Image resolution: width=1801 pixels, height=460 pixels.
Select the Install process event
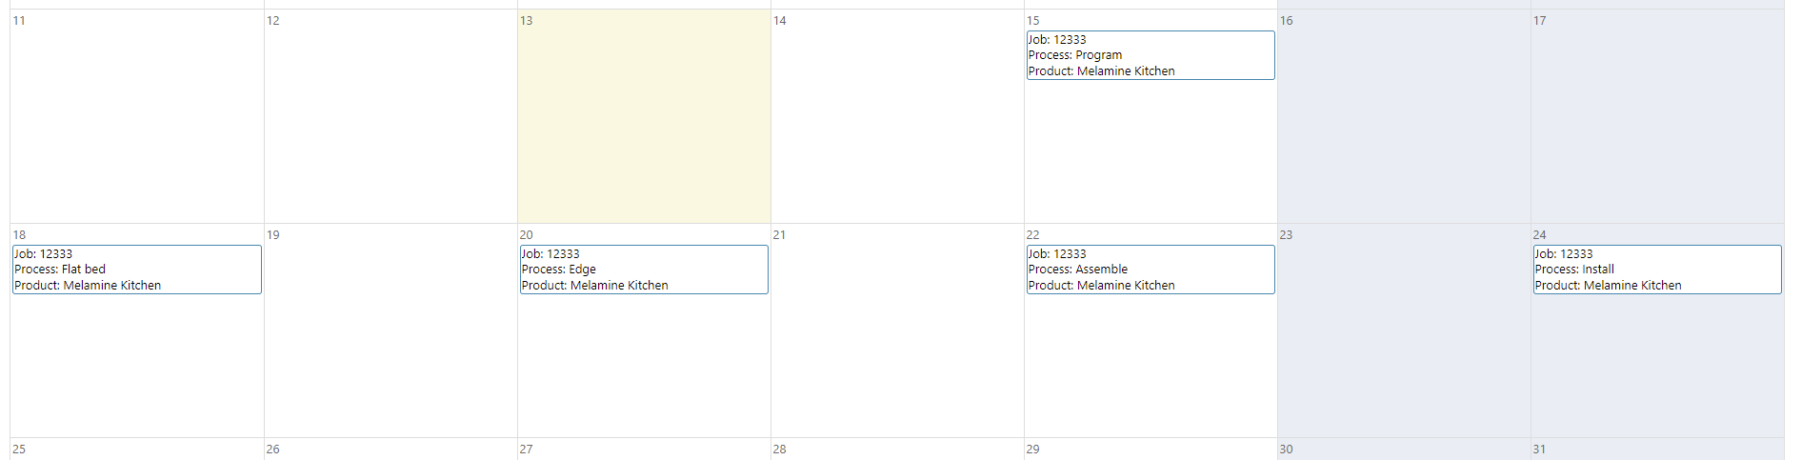(x=1656, y=270)
